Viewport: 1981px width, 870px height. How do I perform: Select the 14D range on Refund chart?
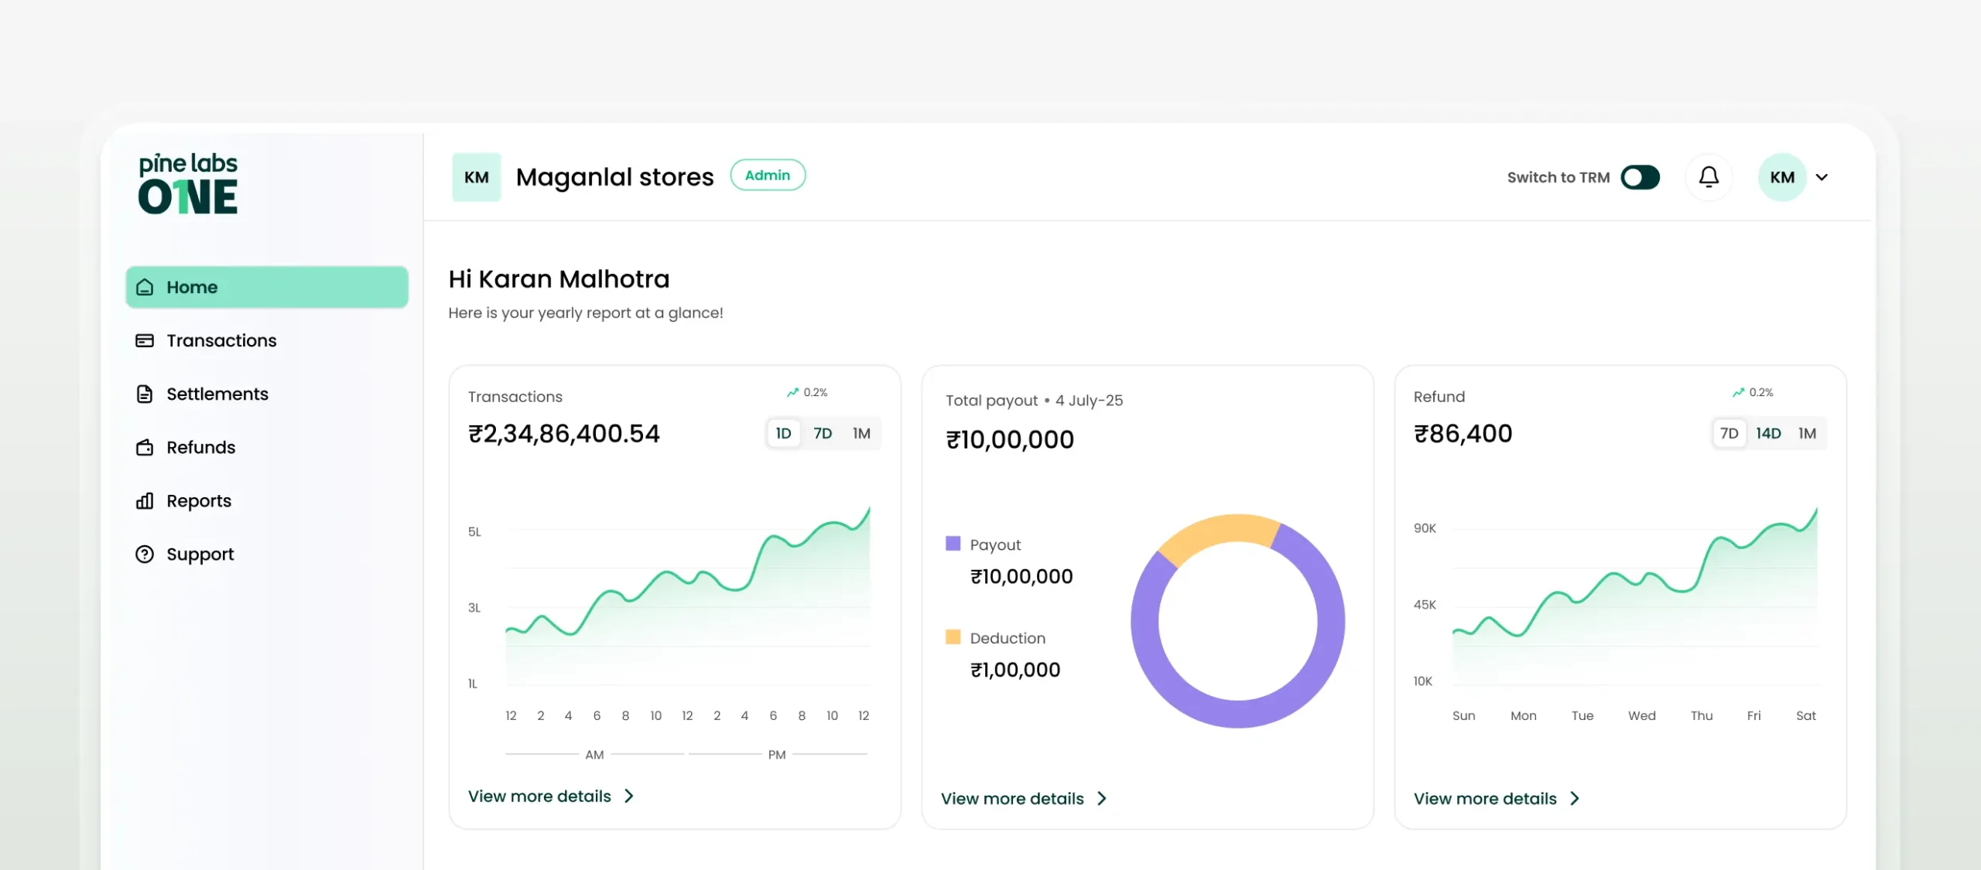point(1770,433)
